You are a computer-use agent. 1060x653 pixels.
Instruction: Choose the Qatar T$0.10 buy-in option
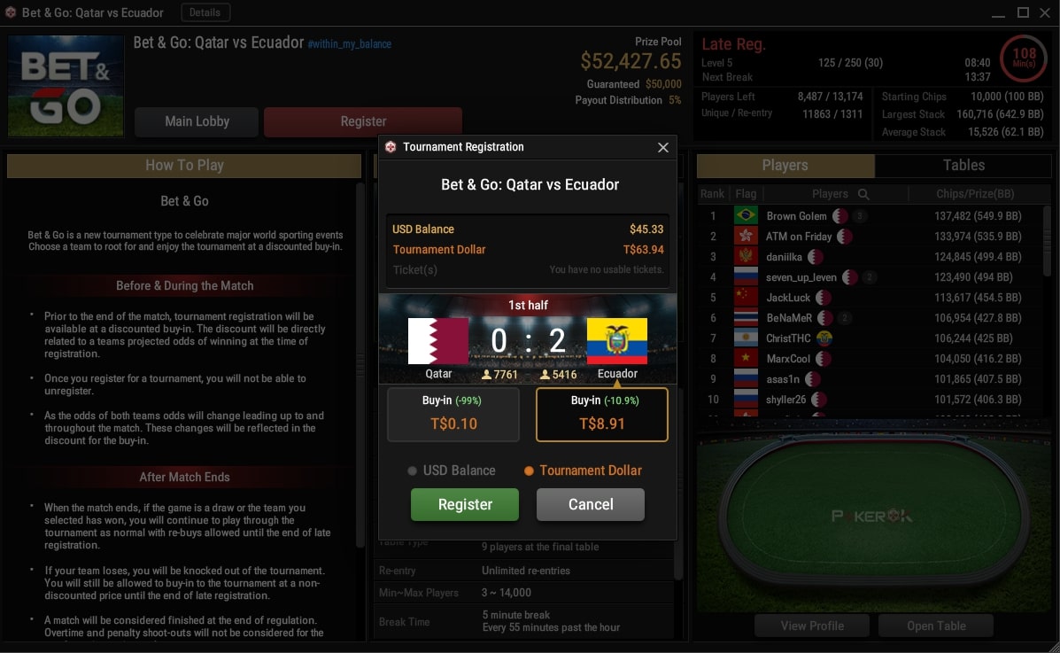tap(453, 414)
